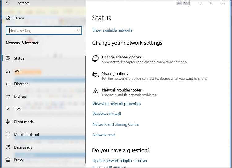Click the back arrow in Settings
This screenshot has height=168, width=232.
pyautogui.click(x=8, y=3)
